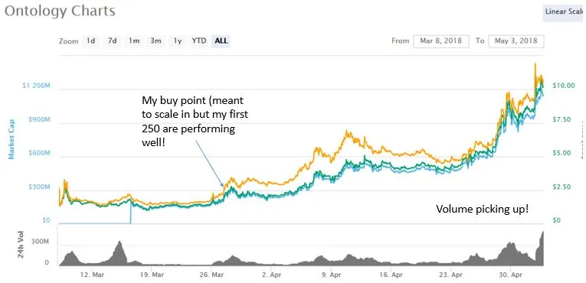Image resolution: width=586 pixels, height=283 pixels.
Task: Set zoom to 3m
Action: 156,41
